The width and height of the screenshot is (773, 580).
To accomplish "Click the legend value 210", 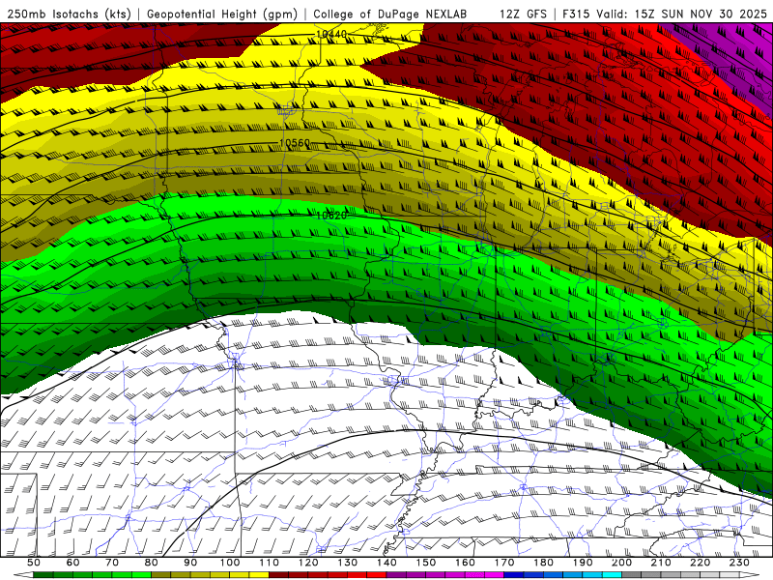I will (x=661, y=563).
